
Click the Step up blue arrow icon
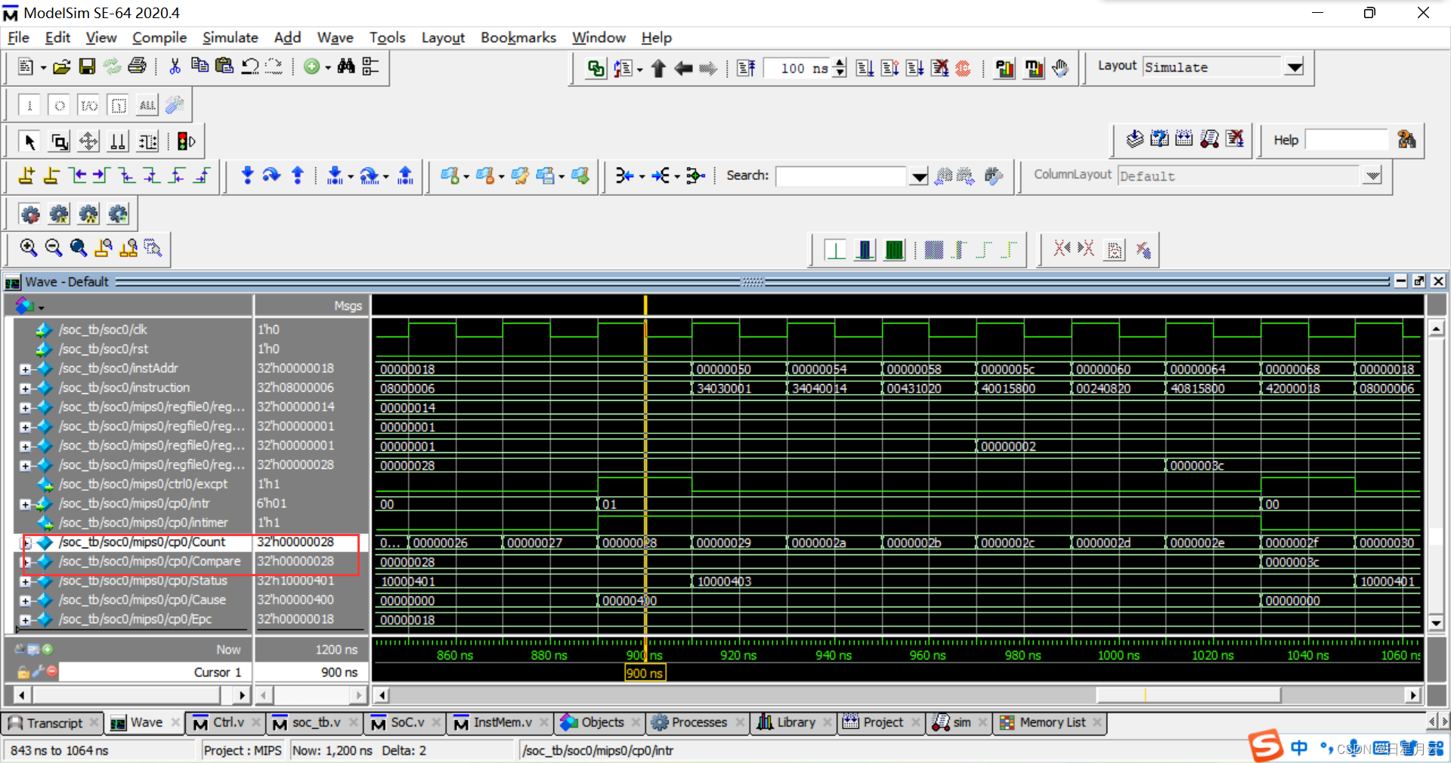(298, 175)
